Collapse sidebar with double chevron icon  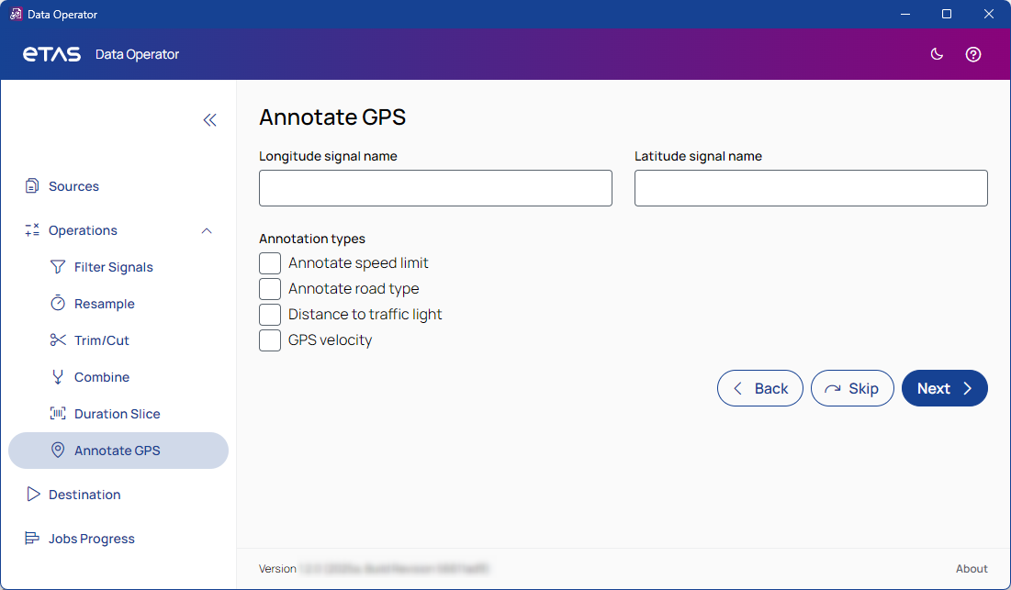(210, 120)
